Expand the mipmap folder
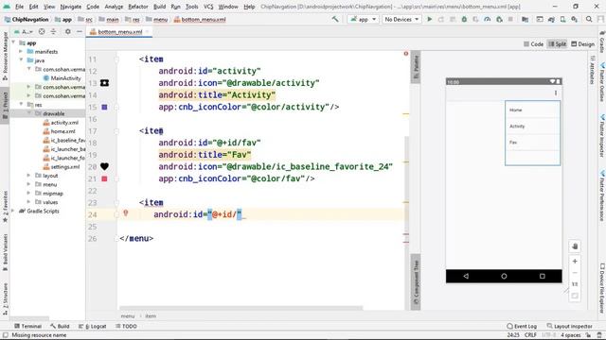The height and width of the screenshot is (340, 606). (28, 193)
